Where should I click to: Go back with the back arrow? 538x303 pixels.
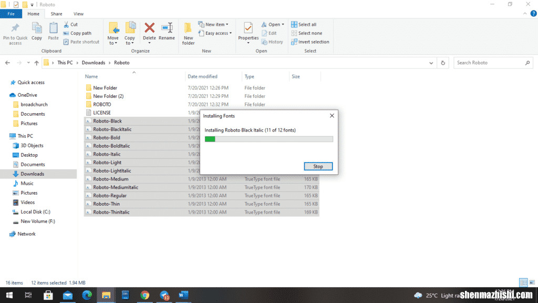[x=7, y=63]
